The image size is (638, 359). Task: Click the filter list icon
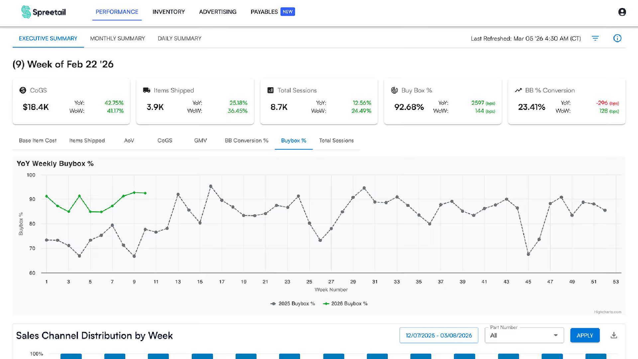(x=595, y=38)
